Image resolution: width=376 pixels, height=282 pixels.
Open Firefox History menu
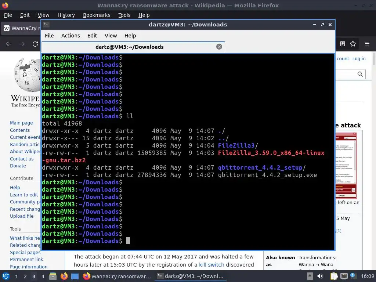(x=66, y=15)
